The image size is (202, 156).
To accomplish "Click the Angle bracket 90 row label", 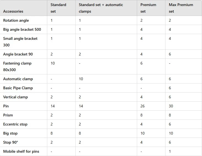I will (x=18, y=54).
